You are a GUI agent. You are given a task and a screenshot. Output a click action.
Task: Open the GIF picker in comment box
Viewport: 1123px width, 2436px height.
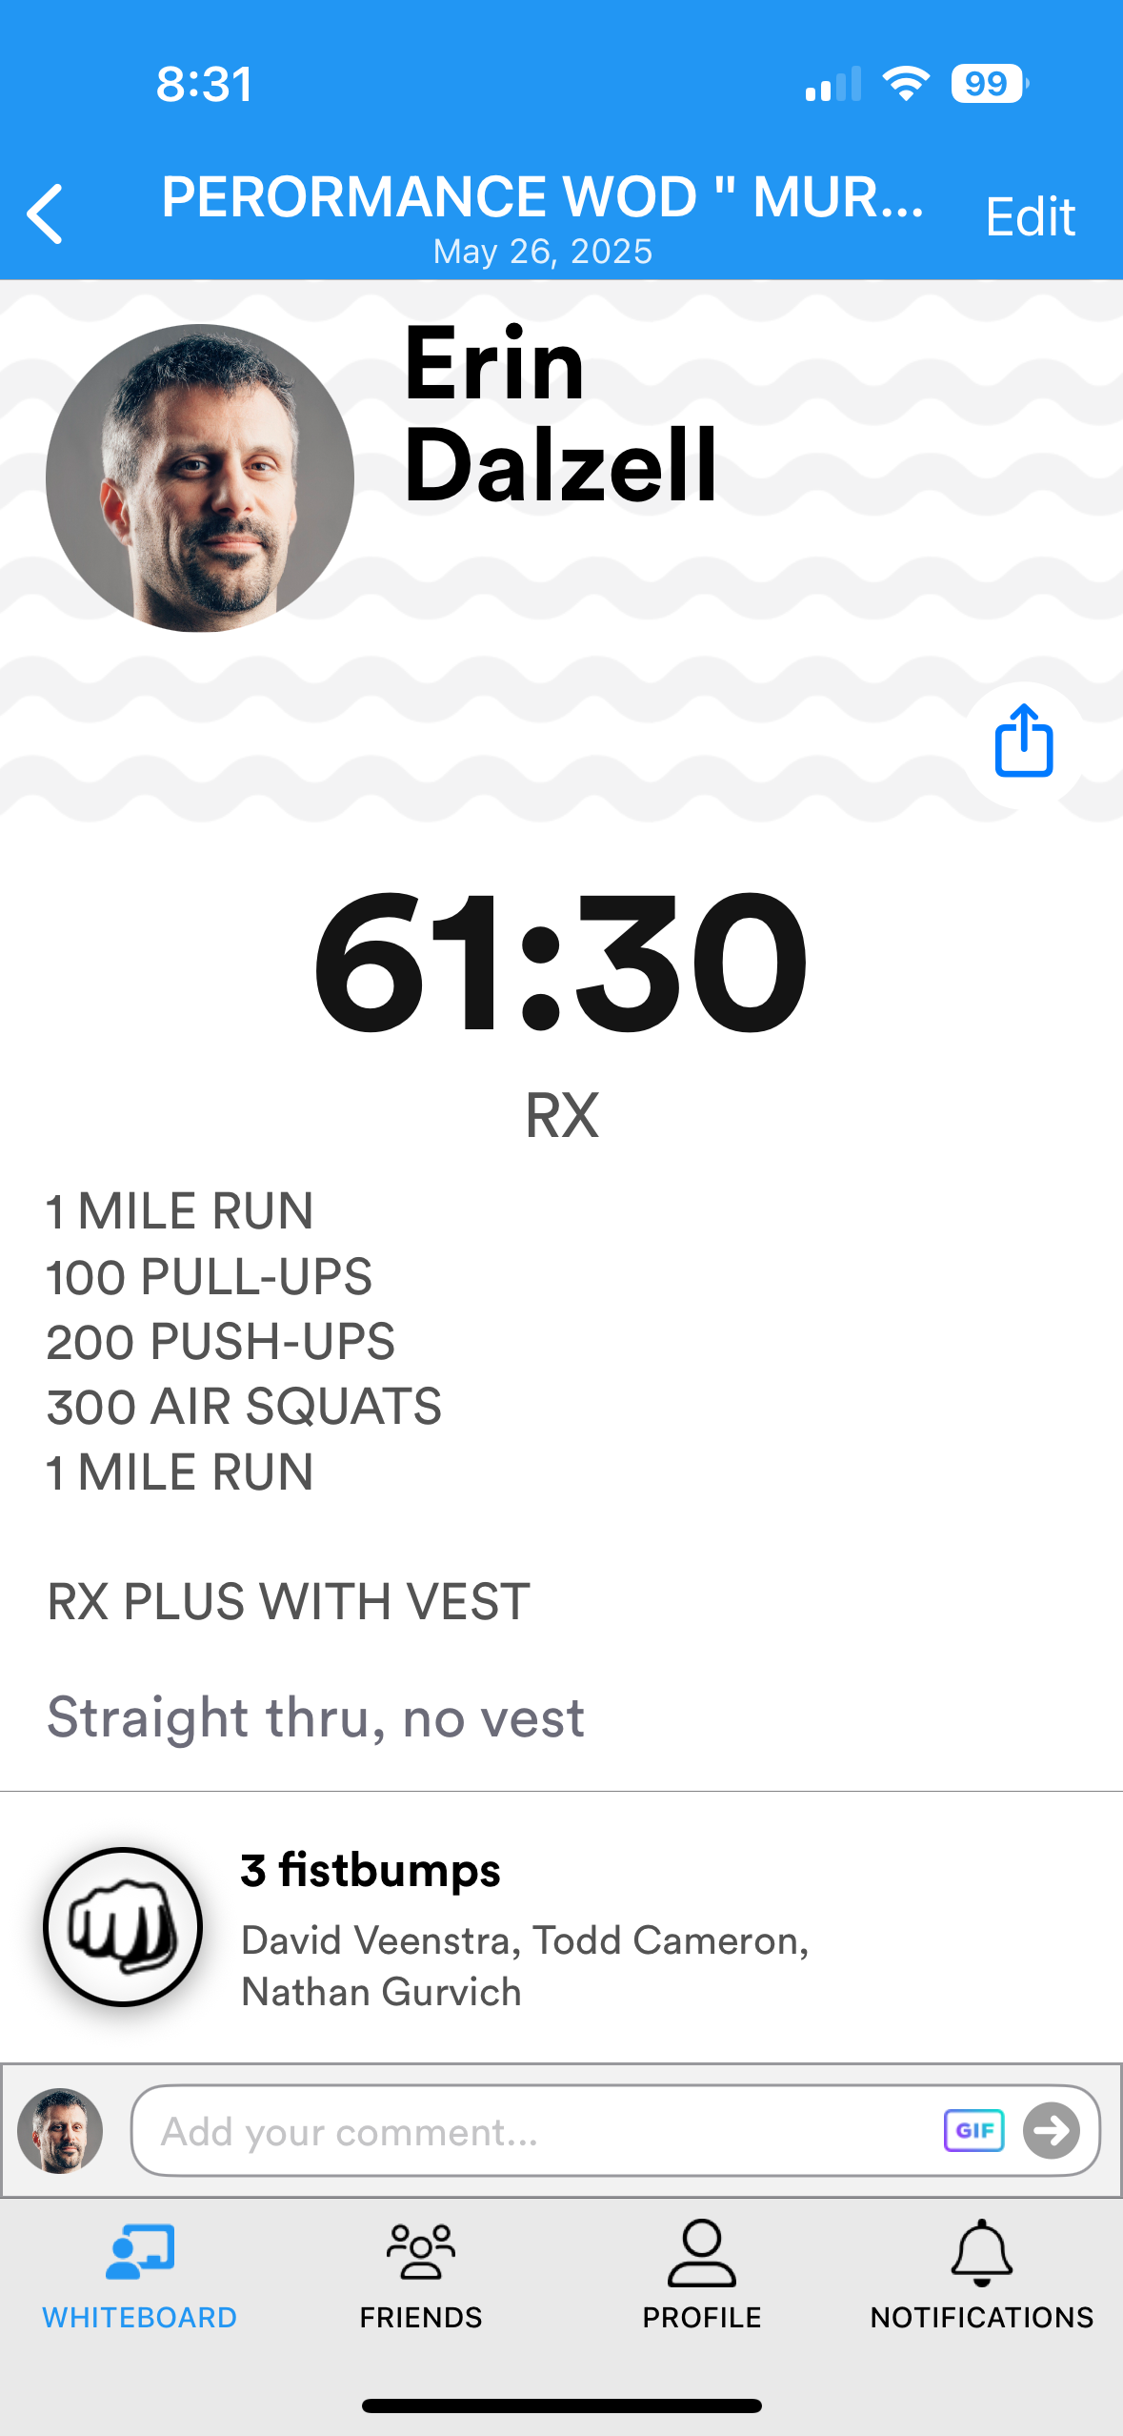(973, 2130)
